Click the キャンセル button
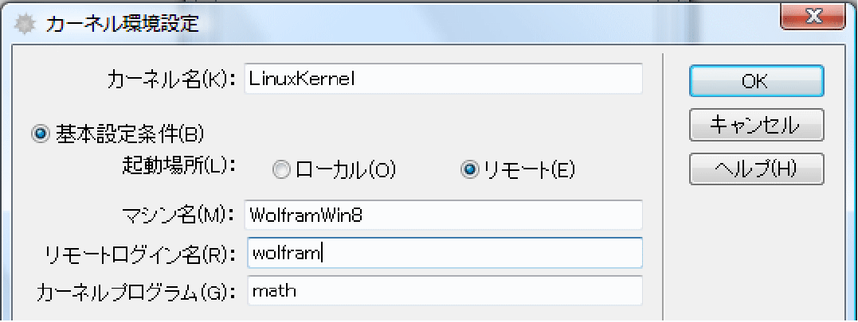This screenshot has height=322, width=858. pyautogui.click(x=756, y=125)
